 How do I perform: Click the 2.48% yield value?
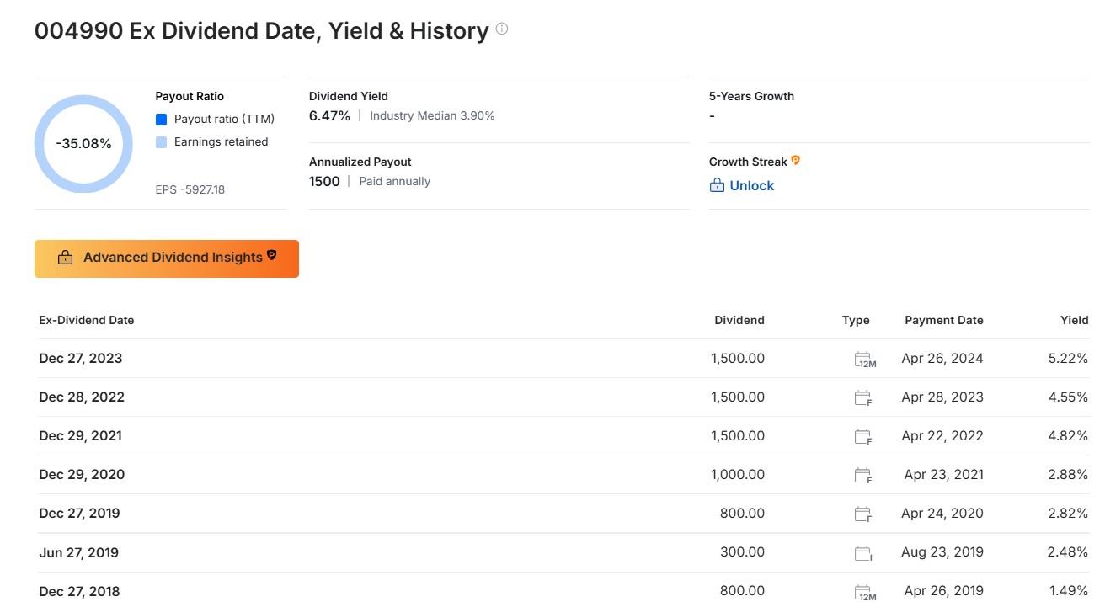click(x=1069, y=553)
